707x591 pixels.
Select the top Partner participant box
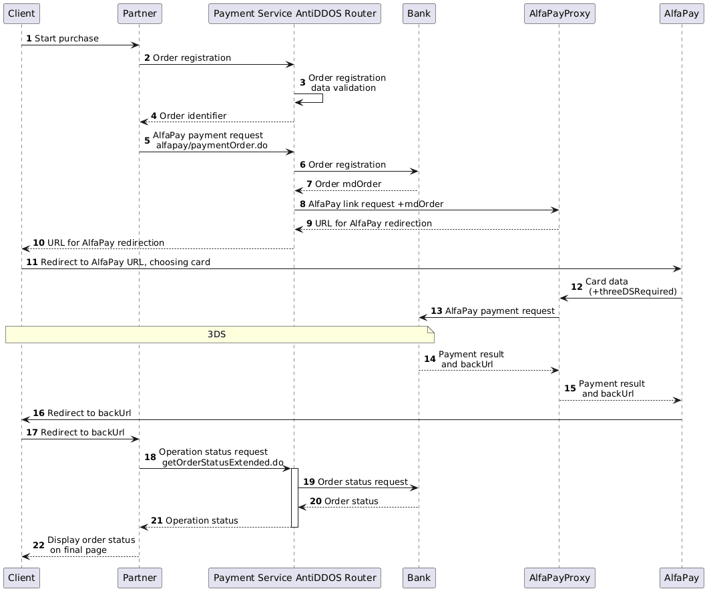[139, 13]
